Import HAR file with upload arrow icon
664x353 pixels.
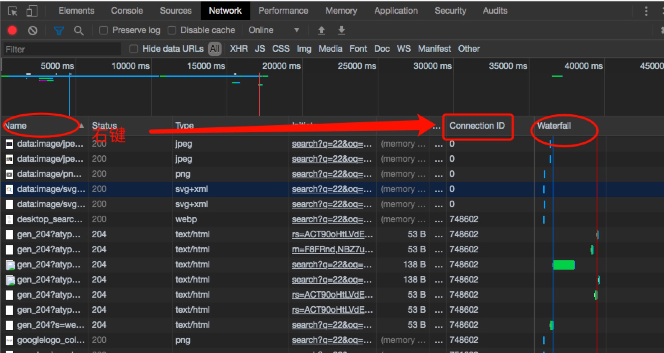(x=322, y=30)
